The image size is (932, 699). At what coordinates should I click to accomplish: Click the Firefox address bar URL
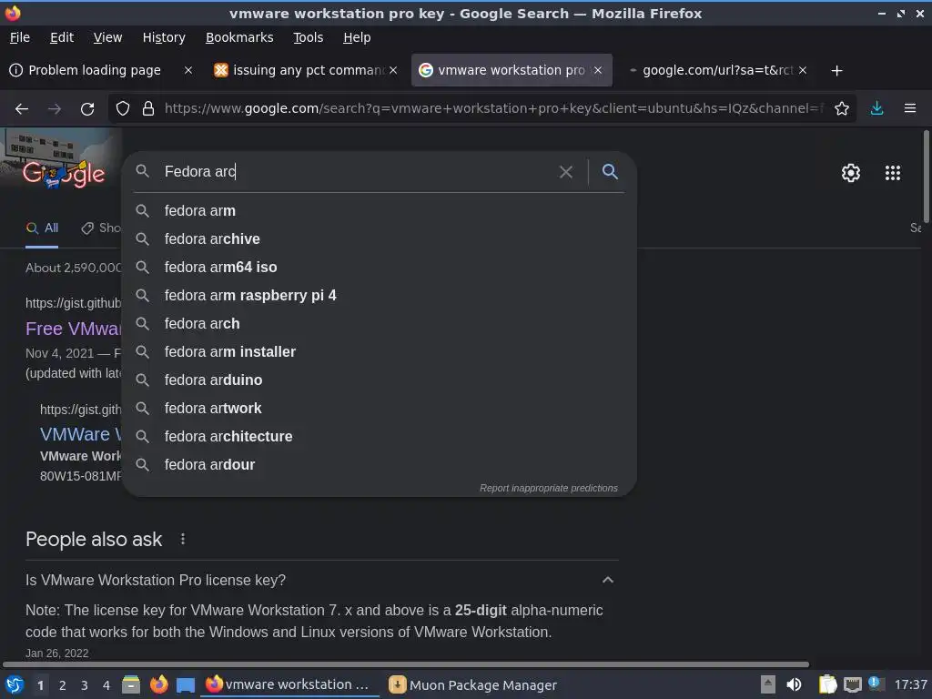point(493,109)
